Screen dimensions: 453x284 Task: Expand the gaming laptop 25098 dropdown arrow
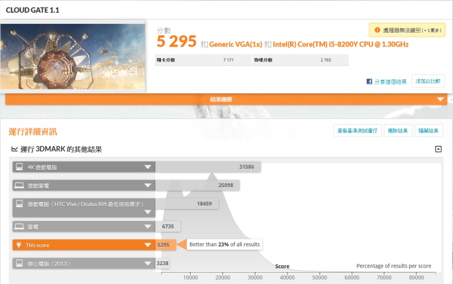pyautogui.click(x=148, y=186)
